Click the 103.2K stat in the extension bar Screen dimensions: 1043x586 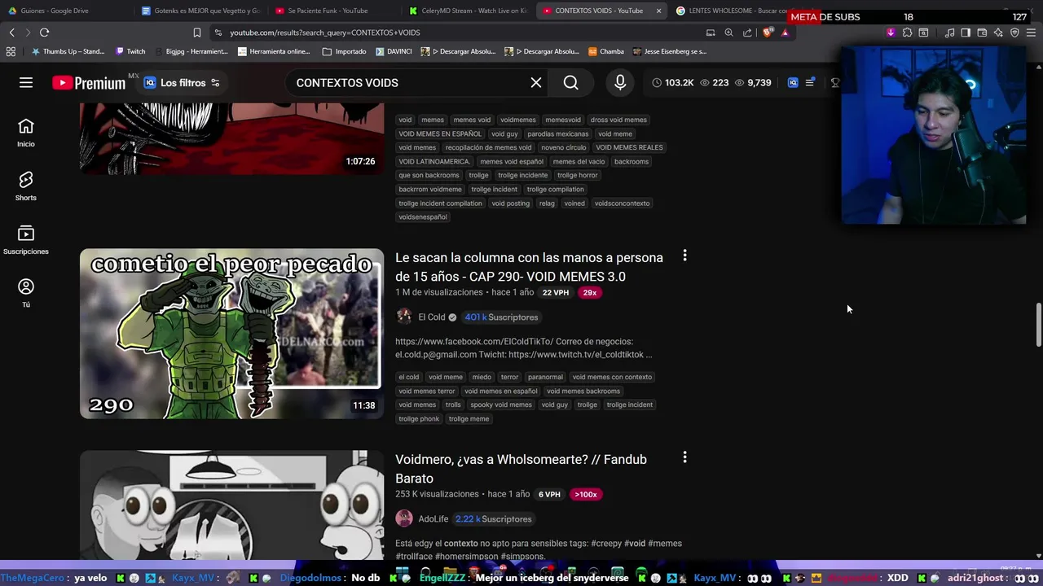(x=672, y=83)
